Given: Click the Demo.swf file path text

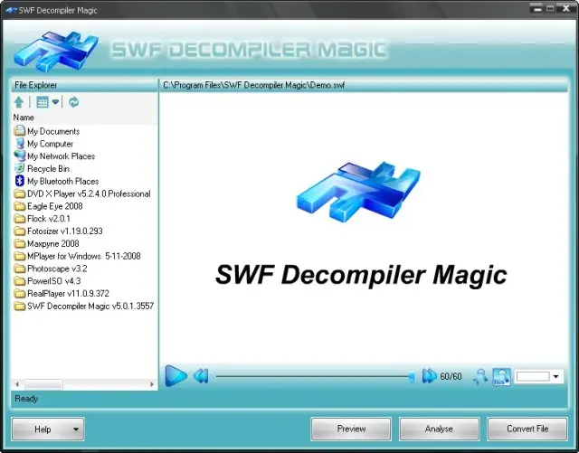Looking at the screenshot, I should (253, 85).
